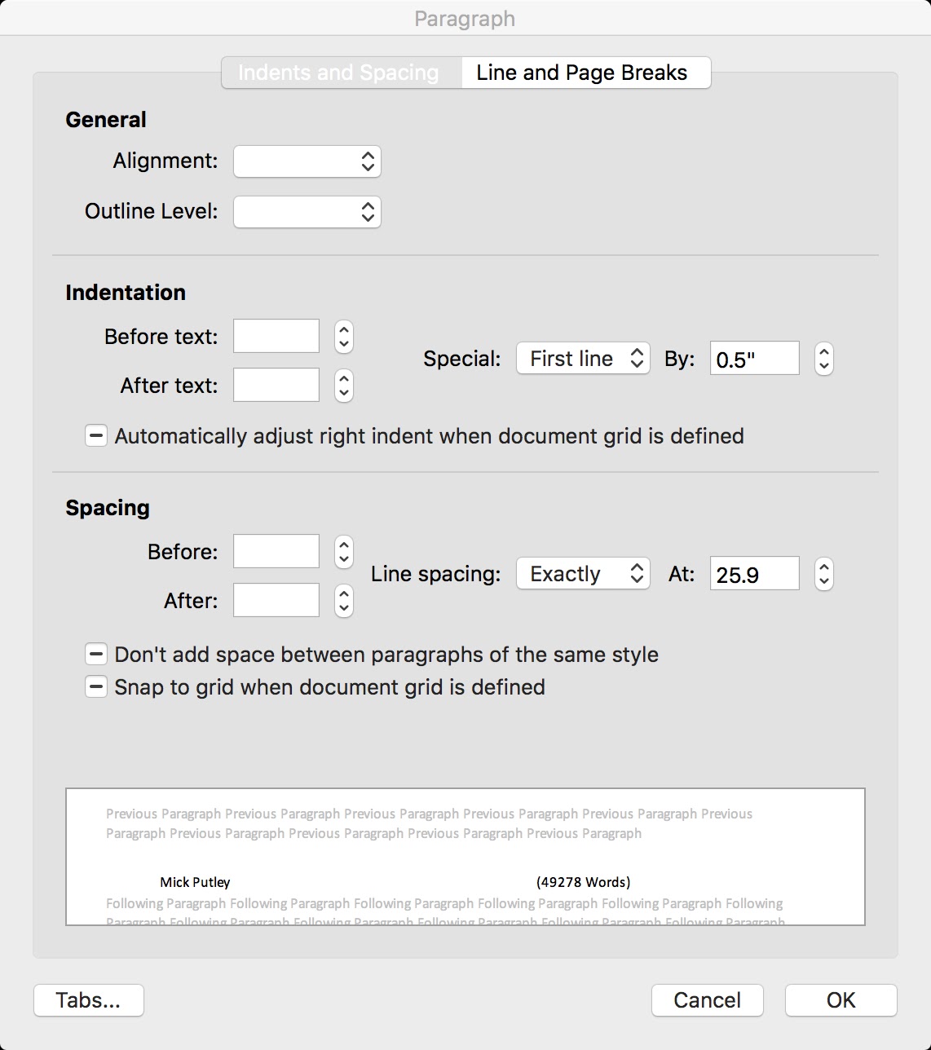The width and height of the screenshot is (931, 1050).
Task: Open the Line spacing dropdown showing Exactly
Action: pos(582,574)
